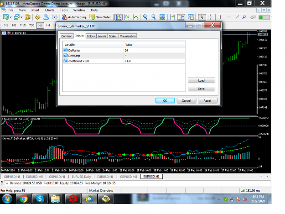Screen dimensions: 285x214
Task: Confirm the dialog with OK
Action: pyautogui.click(x=165, y=100)
